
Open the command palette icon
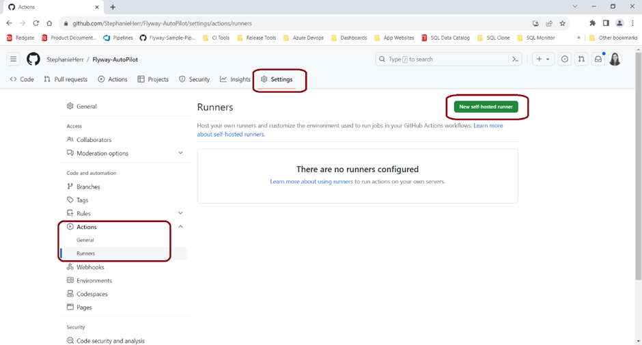pos(515,59)
